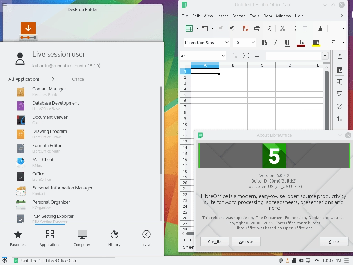Select column B header in spreadsheet

233,65
